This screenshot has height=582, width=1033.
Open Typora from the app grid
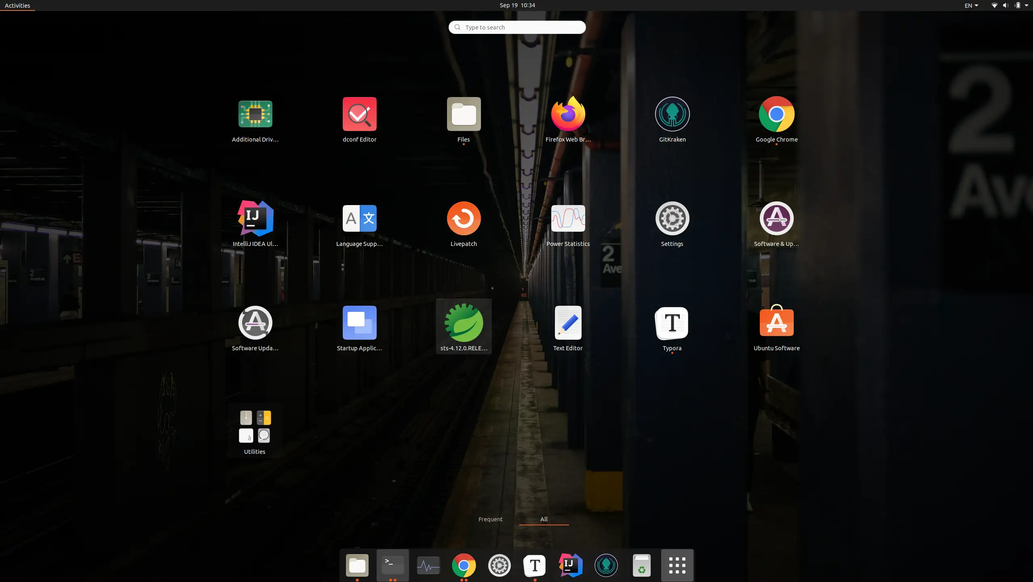[672, 323]
